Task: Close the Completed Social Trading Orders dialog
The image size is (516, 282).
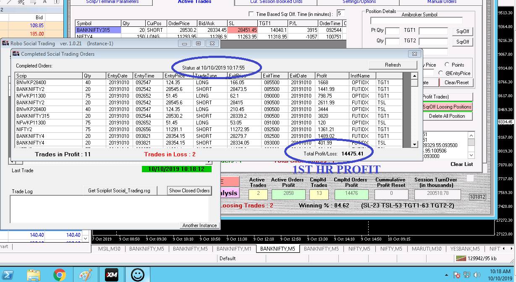Action: pyautogui.click(x=414, y=54)
